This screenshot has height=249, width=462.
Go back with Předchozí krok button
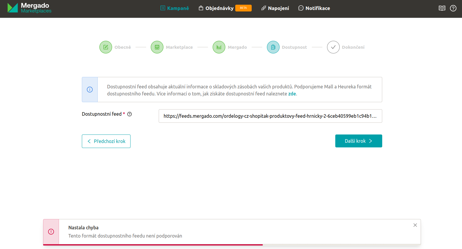pos(106,141)
